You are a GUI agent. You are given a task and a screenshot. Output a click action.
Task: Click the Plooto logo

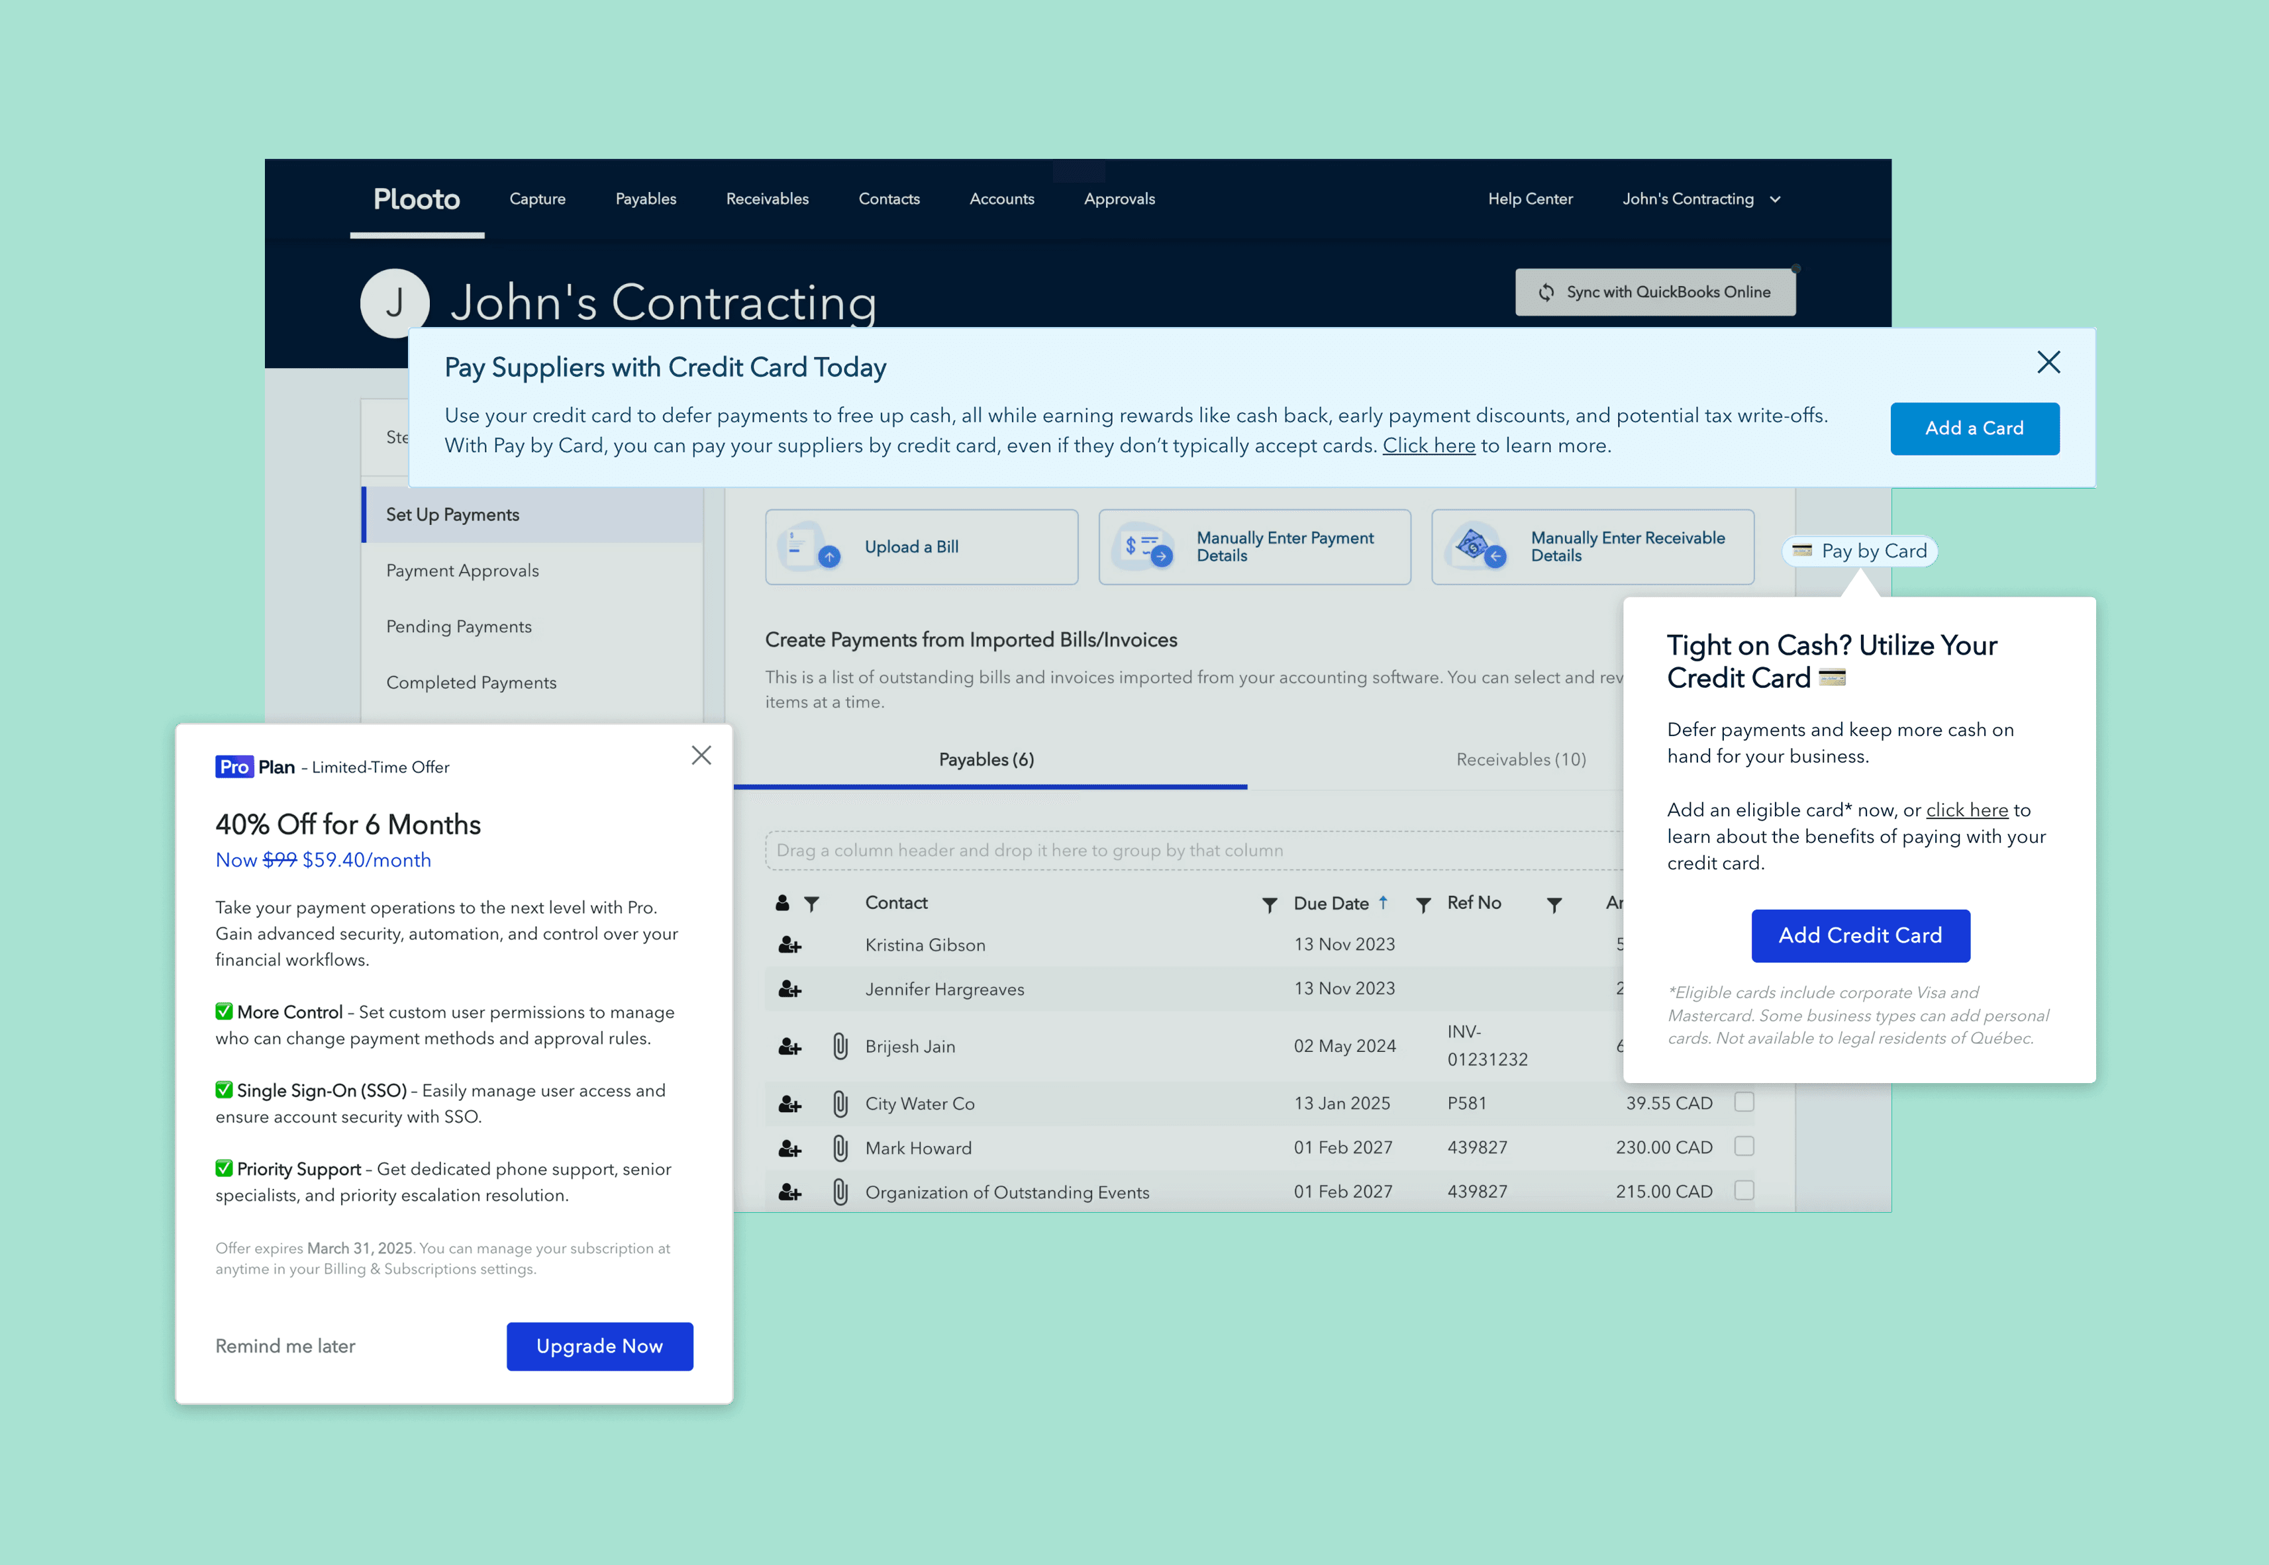click(x=417, y=199)
